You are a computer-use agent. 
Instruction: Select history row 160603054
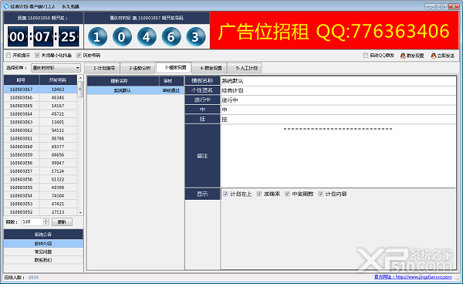[40, 195]
